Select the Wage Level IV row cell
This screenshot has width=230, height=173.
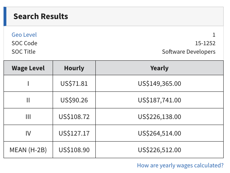pyautogui.click(x=28, y=133)
